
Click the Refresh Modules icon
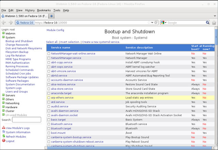pos(4,136)
